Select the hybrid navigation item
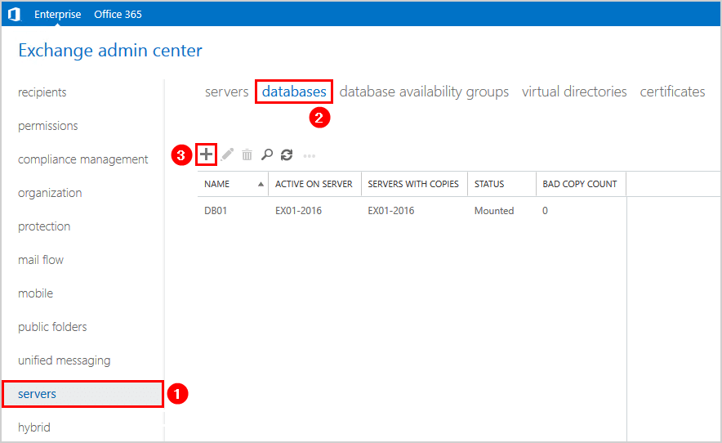Screen dimensions: 722x443 [34, 427]
